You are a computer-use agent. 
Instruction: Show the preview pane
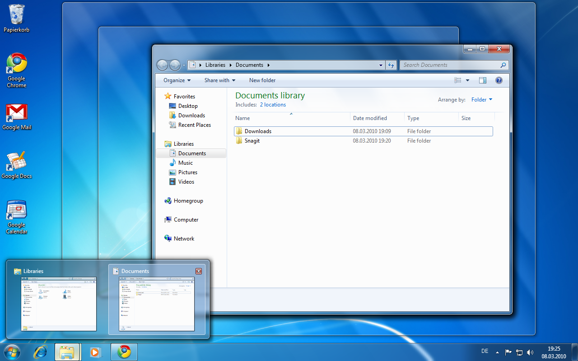click(482, 80)
